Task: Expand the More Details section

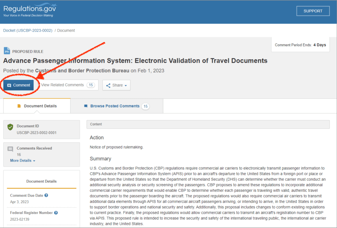Action: click(x=22, y=161)
